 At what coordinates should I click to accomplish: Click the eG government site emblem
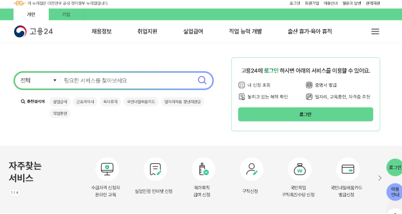click(19, 3)
